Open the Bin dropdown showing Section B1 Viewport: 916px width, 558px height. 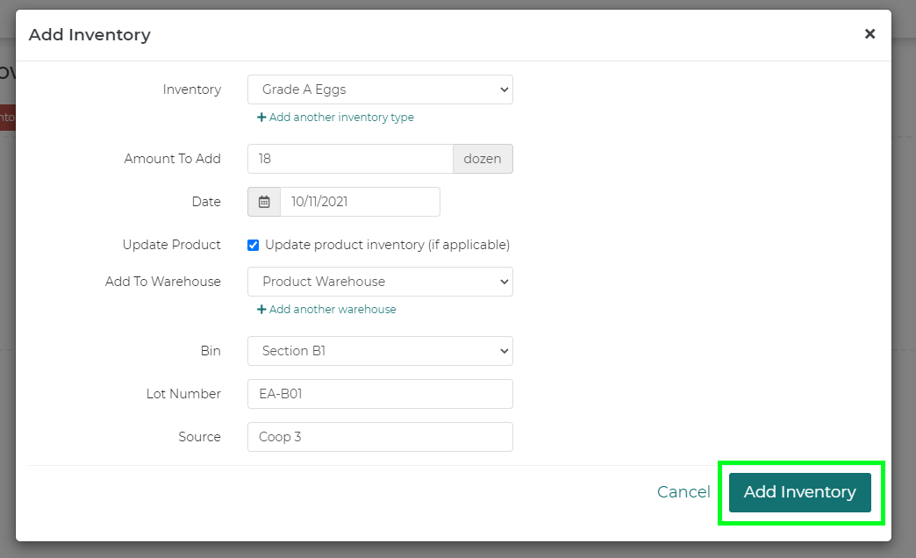(380, 351)
